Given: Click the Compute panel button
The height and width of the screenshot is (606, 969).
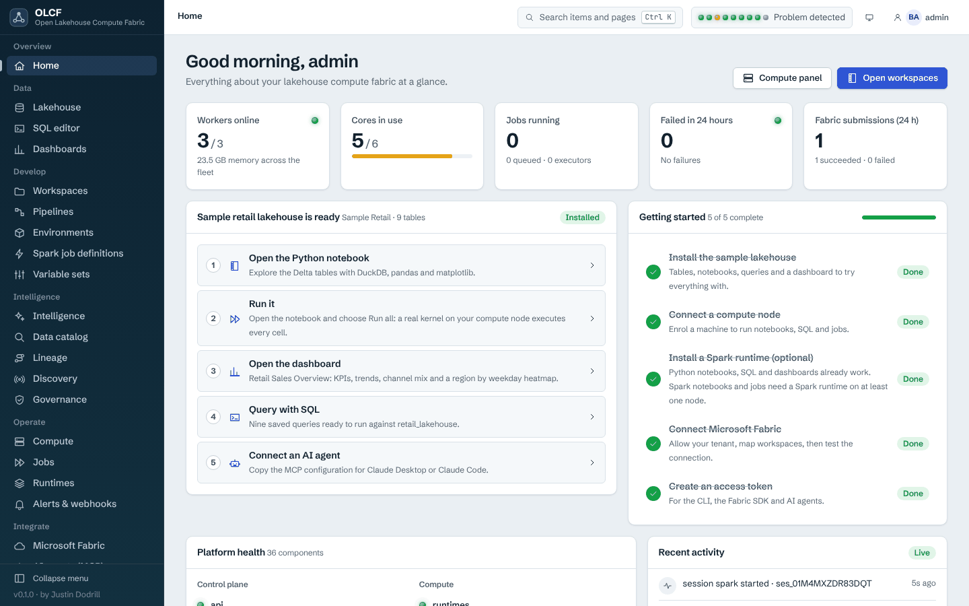Looking at the screenshot, I should coord(782,78).
